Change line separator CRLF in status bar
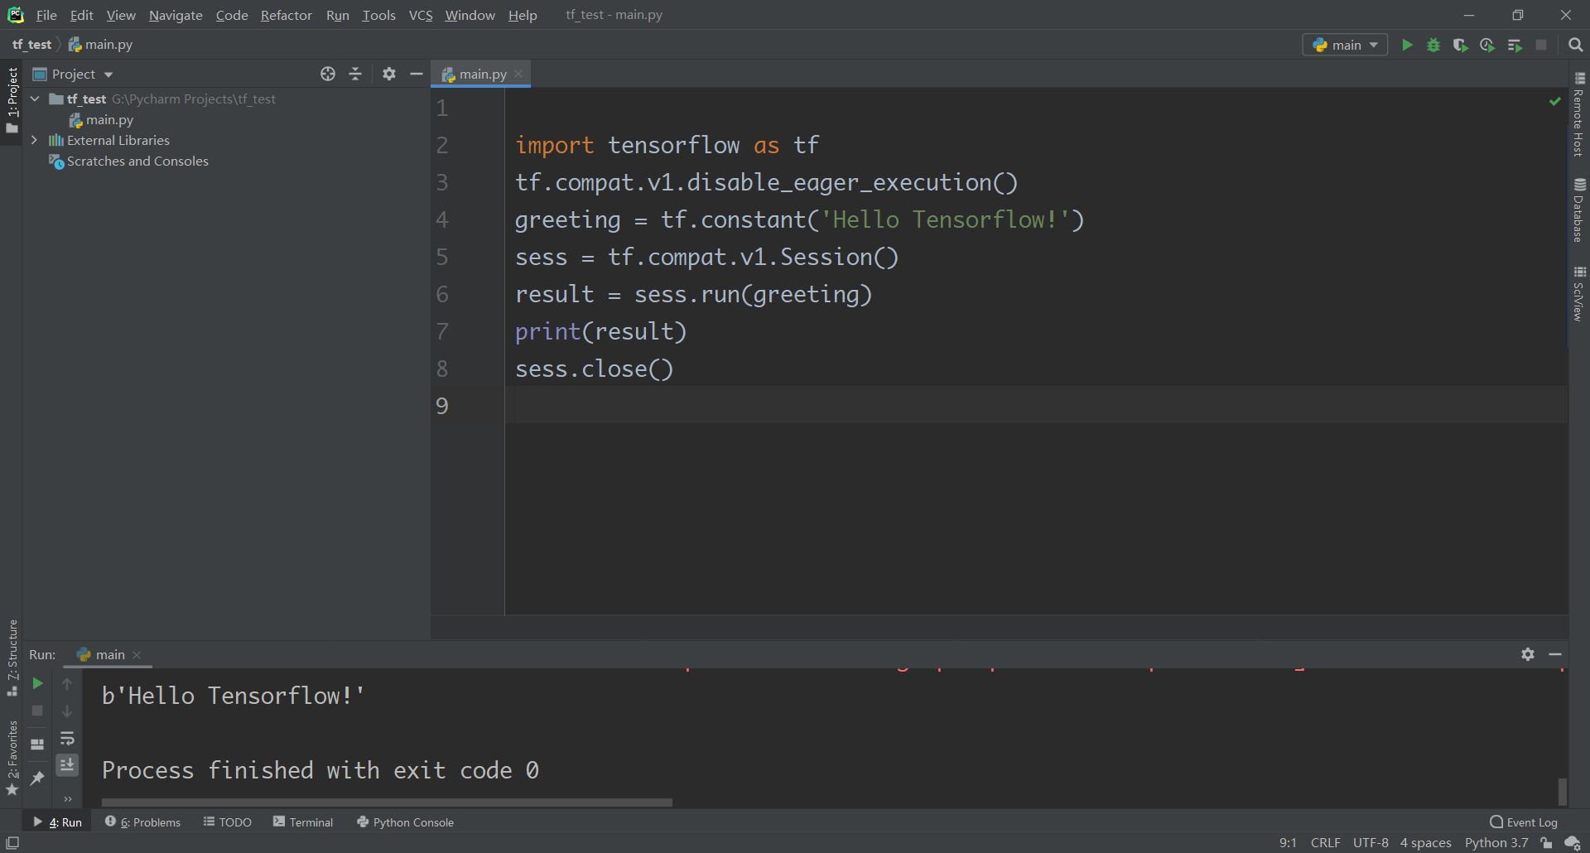Screen dimensions: 1590x853 coord(1325,843)
